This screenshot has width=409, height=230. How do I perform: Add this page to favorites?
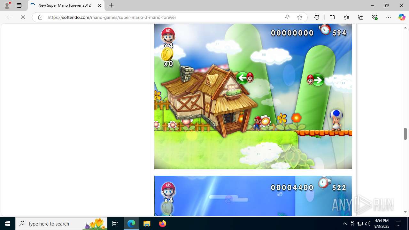tap(299, 17)
